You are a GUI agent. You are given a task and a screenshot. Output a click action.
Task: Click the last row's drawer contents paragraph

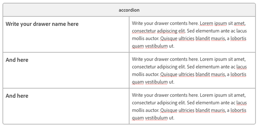189,106
